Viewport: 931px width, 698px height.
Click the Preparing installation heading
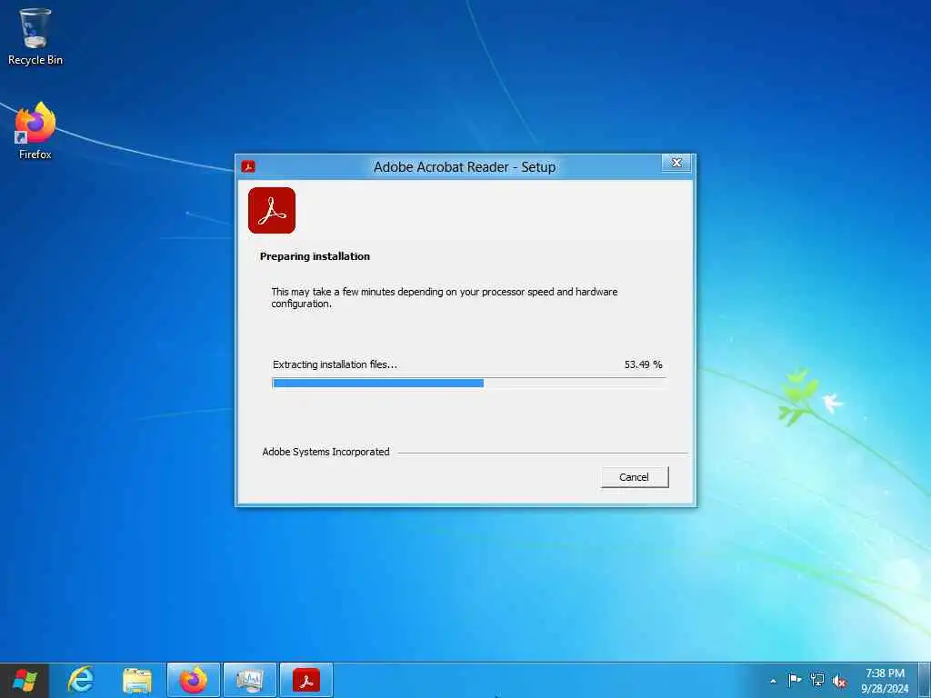point(315,256)
